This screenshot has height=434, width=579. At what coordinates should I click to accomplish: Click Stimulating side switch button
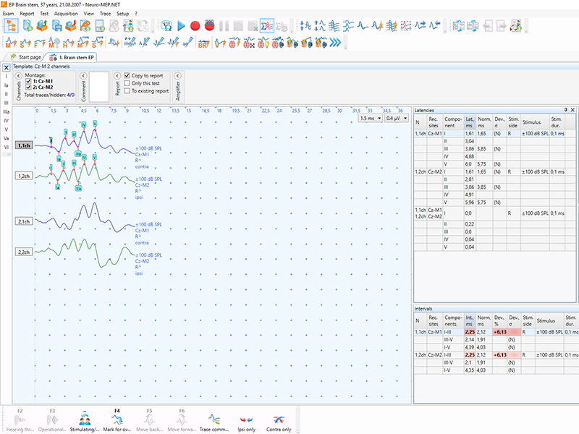(85, 421)
